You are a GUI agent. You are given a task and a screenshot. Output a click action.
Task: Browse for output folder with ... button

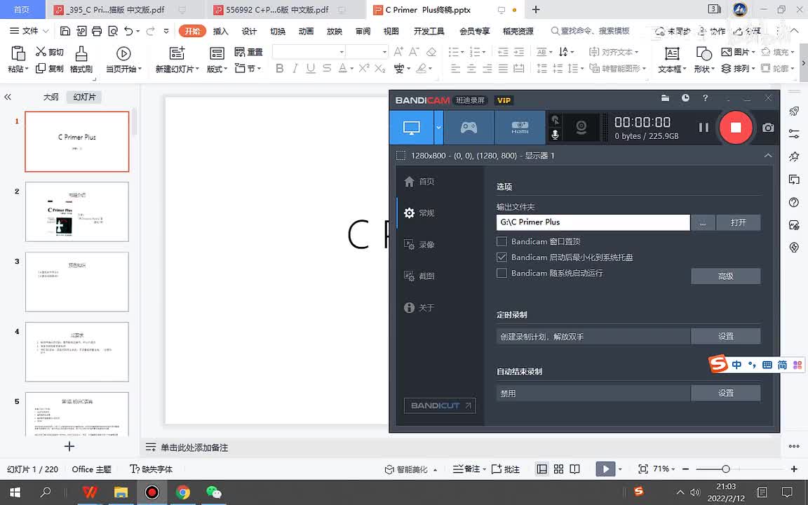(703, 222)
